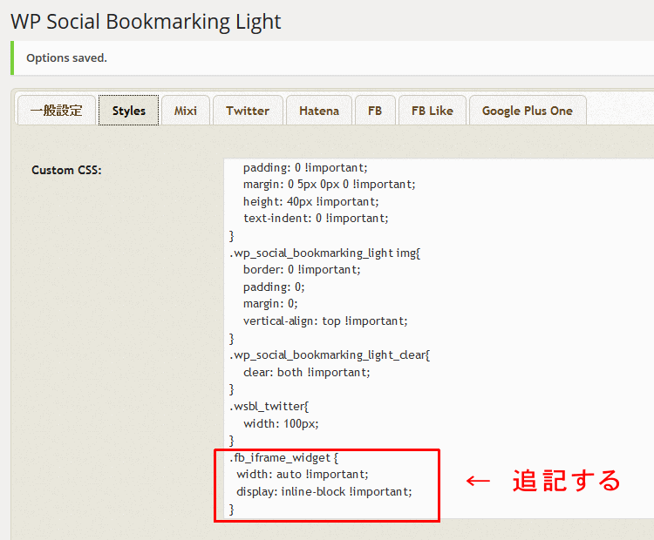The height and width of the screenshot is (540, 654).
Task: Click the line 'width: auto !important;'
Action: (x=303, y=475)
